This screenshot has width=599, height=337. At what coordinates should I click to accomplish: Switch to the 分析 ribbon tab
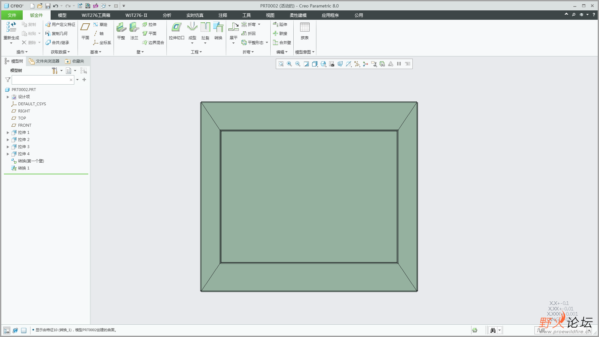(x=167, y=15)
